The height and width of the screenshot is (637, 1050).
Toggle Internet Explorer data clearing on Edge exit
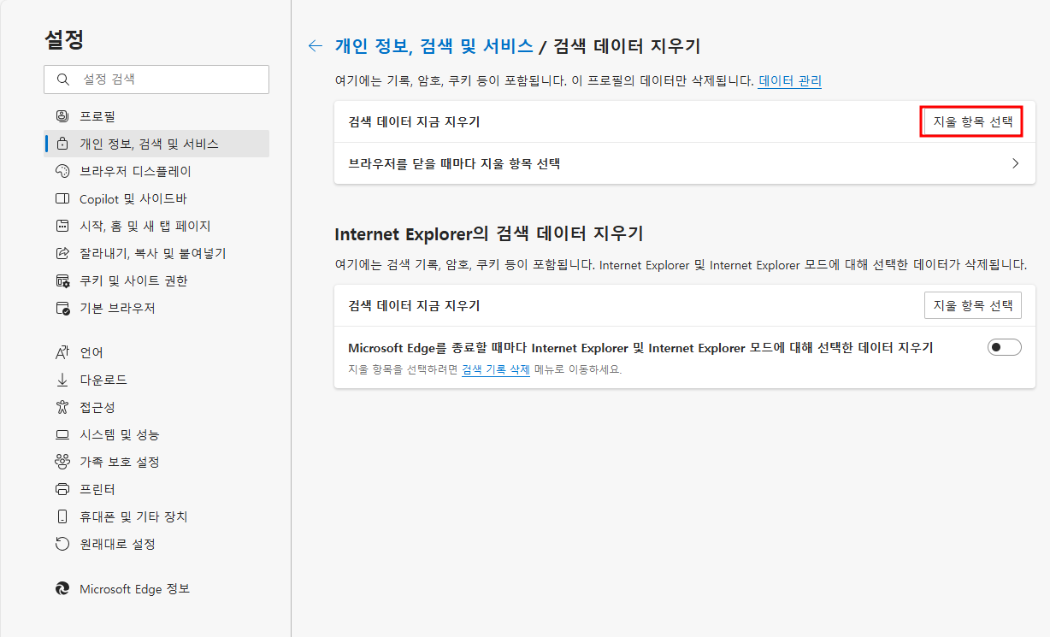pyautogui.click(x=1004, y=347)
